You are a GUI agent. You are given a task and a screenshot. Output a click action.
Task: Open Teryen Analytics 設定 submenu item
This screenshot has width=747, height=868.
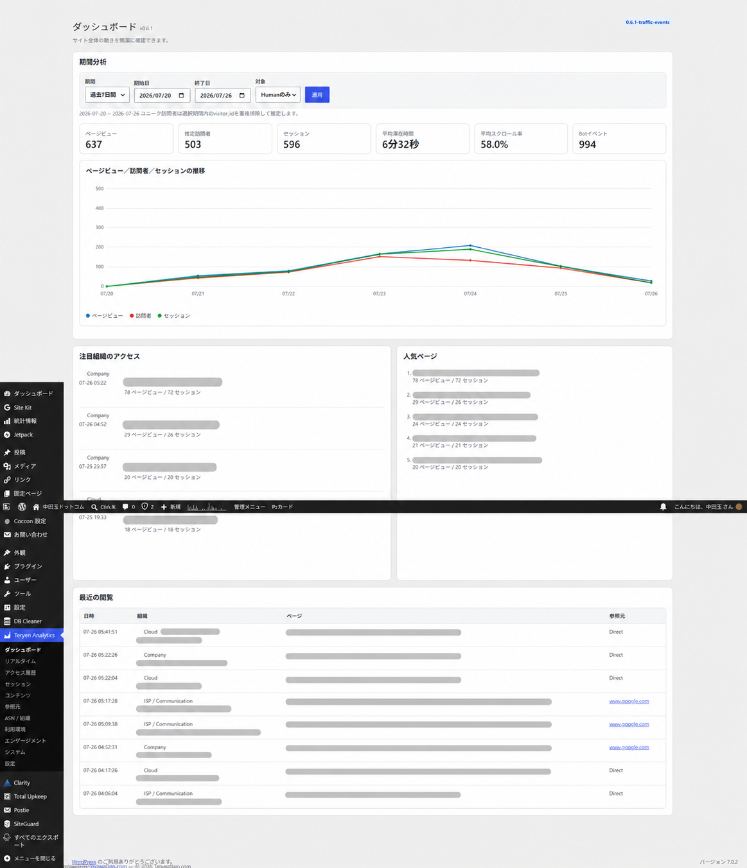(10, 764)
